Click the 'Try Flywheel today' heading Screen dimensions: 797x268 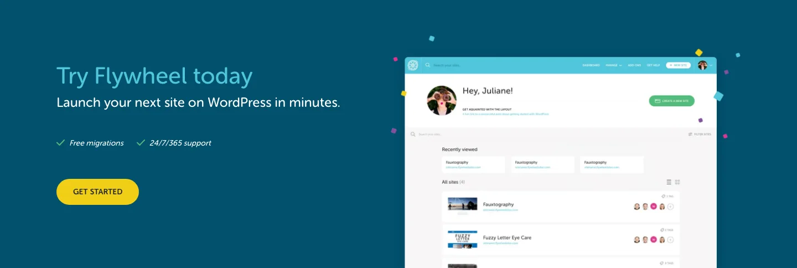(x=154, y=76)
